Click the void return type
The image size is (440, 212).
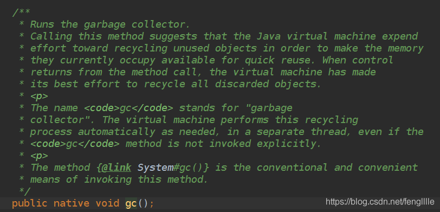click(x=107, y=203)
